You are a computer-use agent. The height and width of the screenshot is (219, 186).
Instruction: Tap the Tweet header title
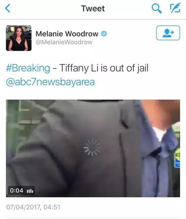[x=93, y=8]
